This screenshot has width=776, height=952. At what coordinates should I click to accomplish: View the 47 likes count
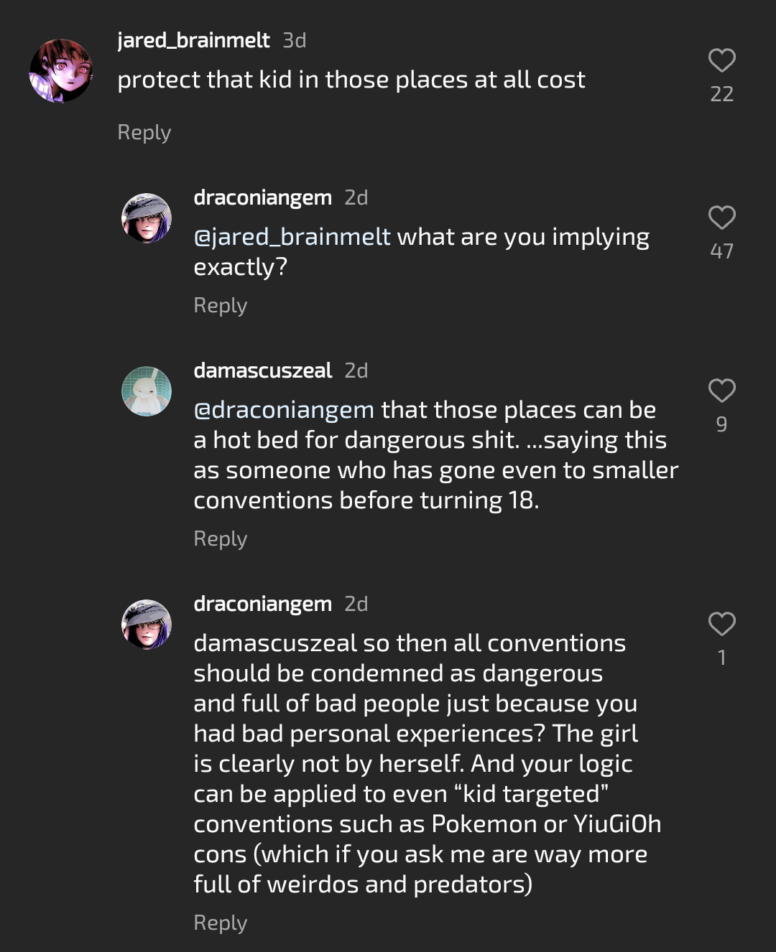pos(721,251)
